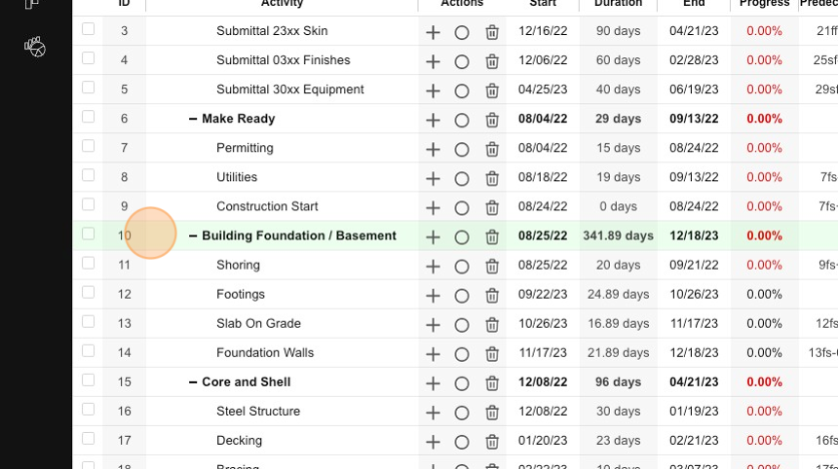Click the plus icon for Steel Structure

pyautogui.click(x=433, y=413)
